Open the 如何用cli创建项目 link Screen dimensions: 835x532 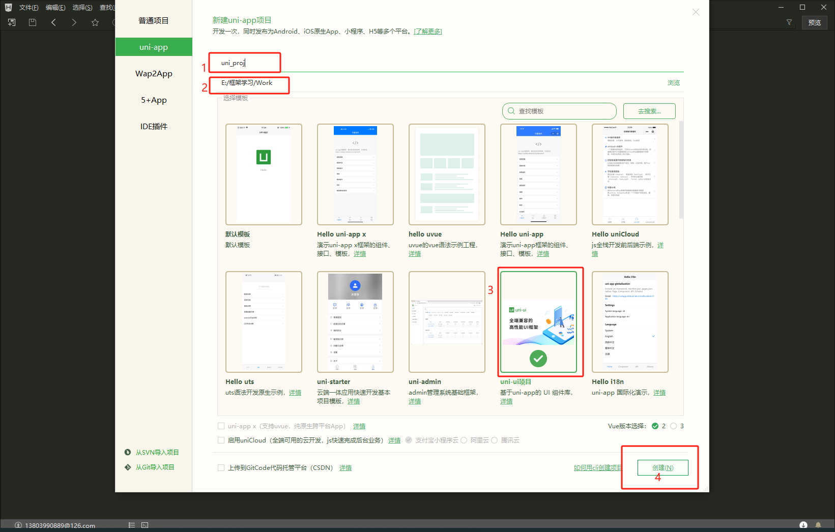coord(598,468)
